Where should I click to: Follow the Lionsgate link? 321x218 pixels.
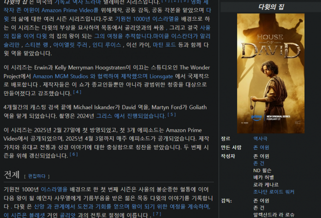click(x=161, y=76)
